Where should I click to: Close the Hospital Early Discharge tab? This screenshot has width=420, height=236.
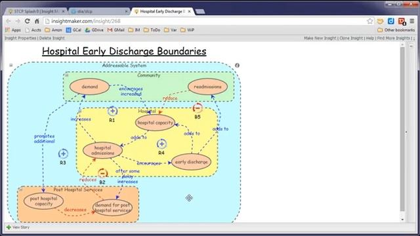190,12
